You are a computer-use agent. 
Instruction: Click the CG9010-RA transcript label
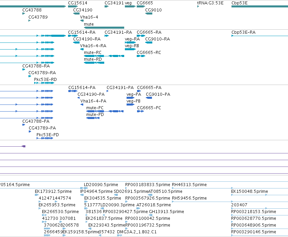point(158,39)
